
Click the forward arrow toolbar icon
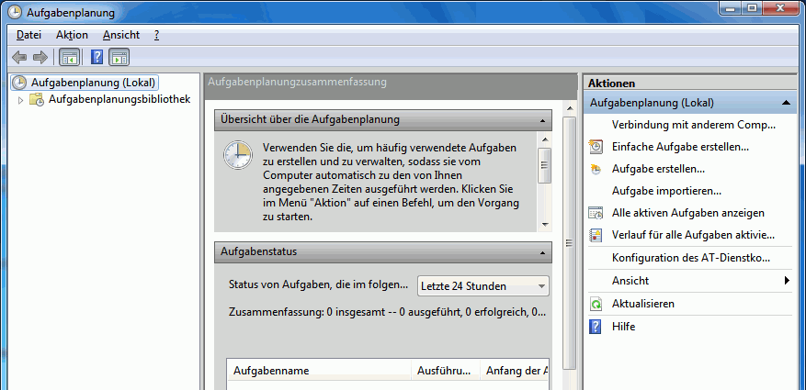pyautogui.click(x=40, y=57)
